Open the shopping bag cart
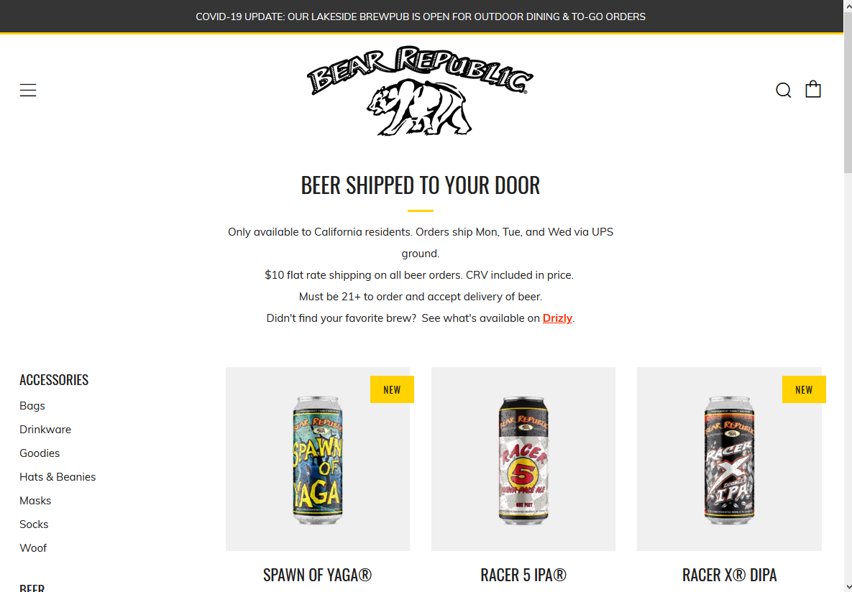852x592 pixels. [x=813, y=89]
